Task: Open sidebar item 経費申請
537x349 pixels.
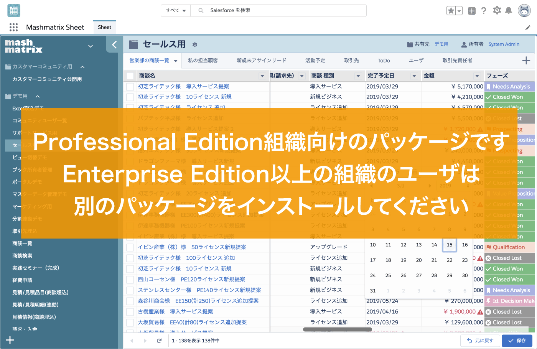Action: pyautogui.click(x=22, y=280)
